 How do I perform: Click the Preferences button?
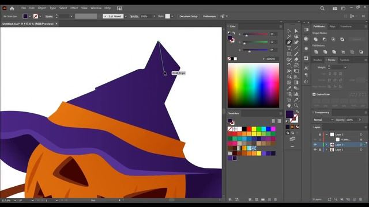209,16
